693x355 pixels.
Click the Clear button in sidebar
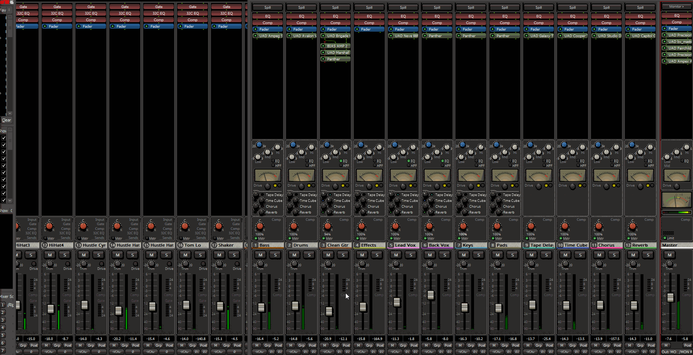[x=7, y=120]
